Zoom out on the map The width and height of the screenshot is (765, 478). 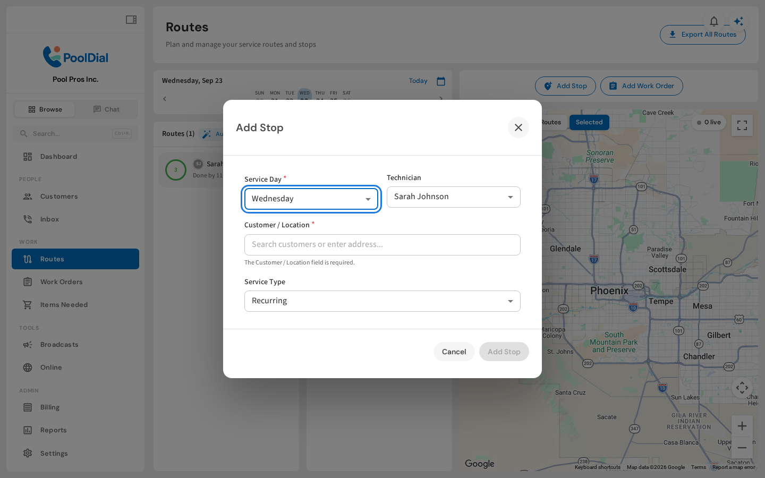coord(742,448)
